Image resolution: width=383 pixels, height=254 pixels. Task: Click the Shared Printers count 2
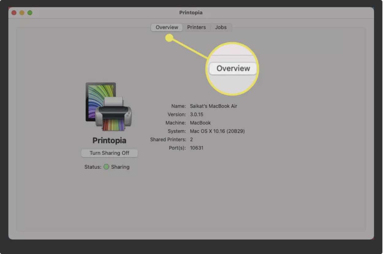pyautogui.click(x=191, y=140)
